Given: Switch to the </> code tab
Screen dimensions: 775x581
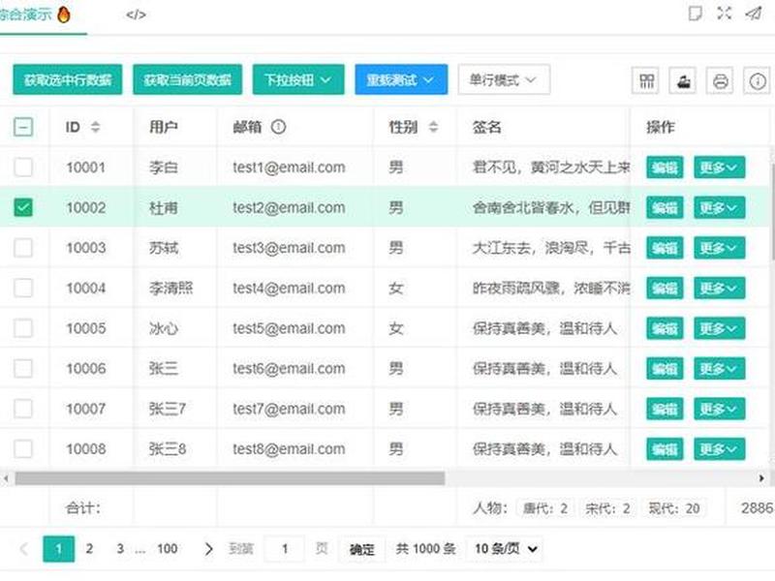Looking at the screenshot, I should [x=136, y=15].
